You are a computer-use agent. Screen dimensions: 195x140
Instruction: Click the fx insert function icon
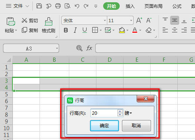point(89,48)
